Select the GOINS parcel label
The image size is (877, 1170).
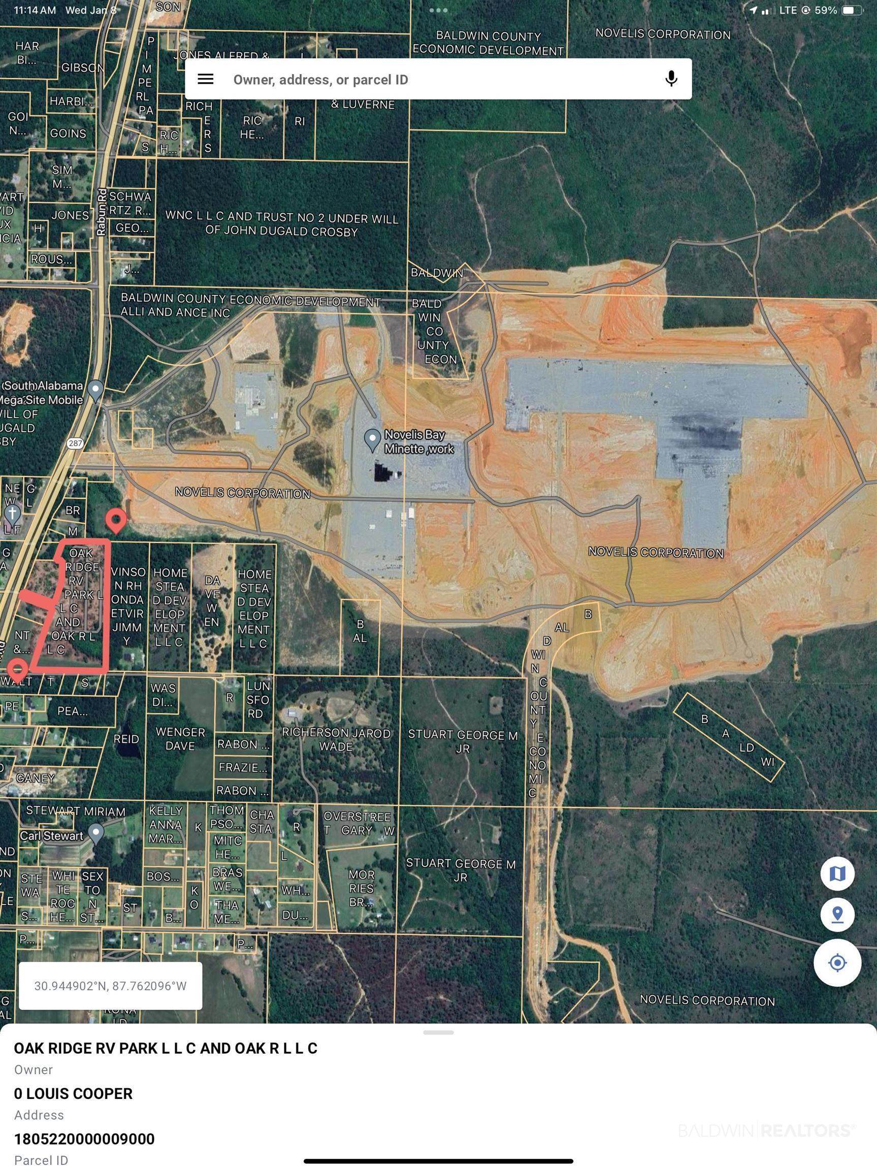pos(68,133)
